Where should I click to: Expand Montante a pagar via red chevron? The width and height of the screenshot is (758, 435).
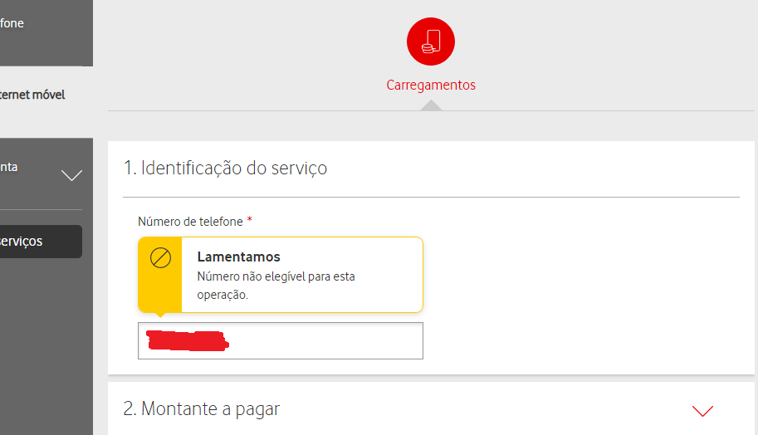click(x=702, y=410)
